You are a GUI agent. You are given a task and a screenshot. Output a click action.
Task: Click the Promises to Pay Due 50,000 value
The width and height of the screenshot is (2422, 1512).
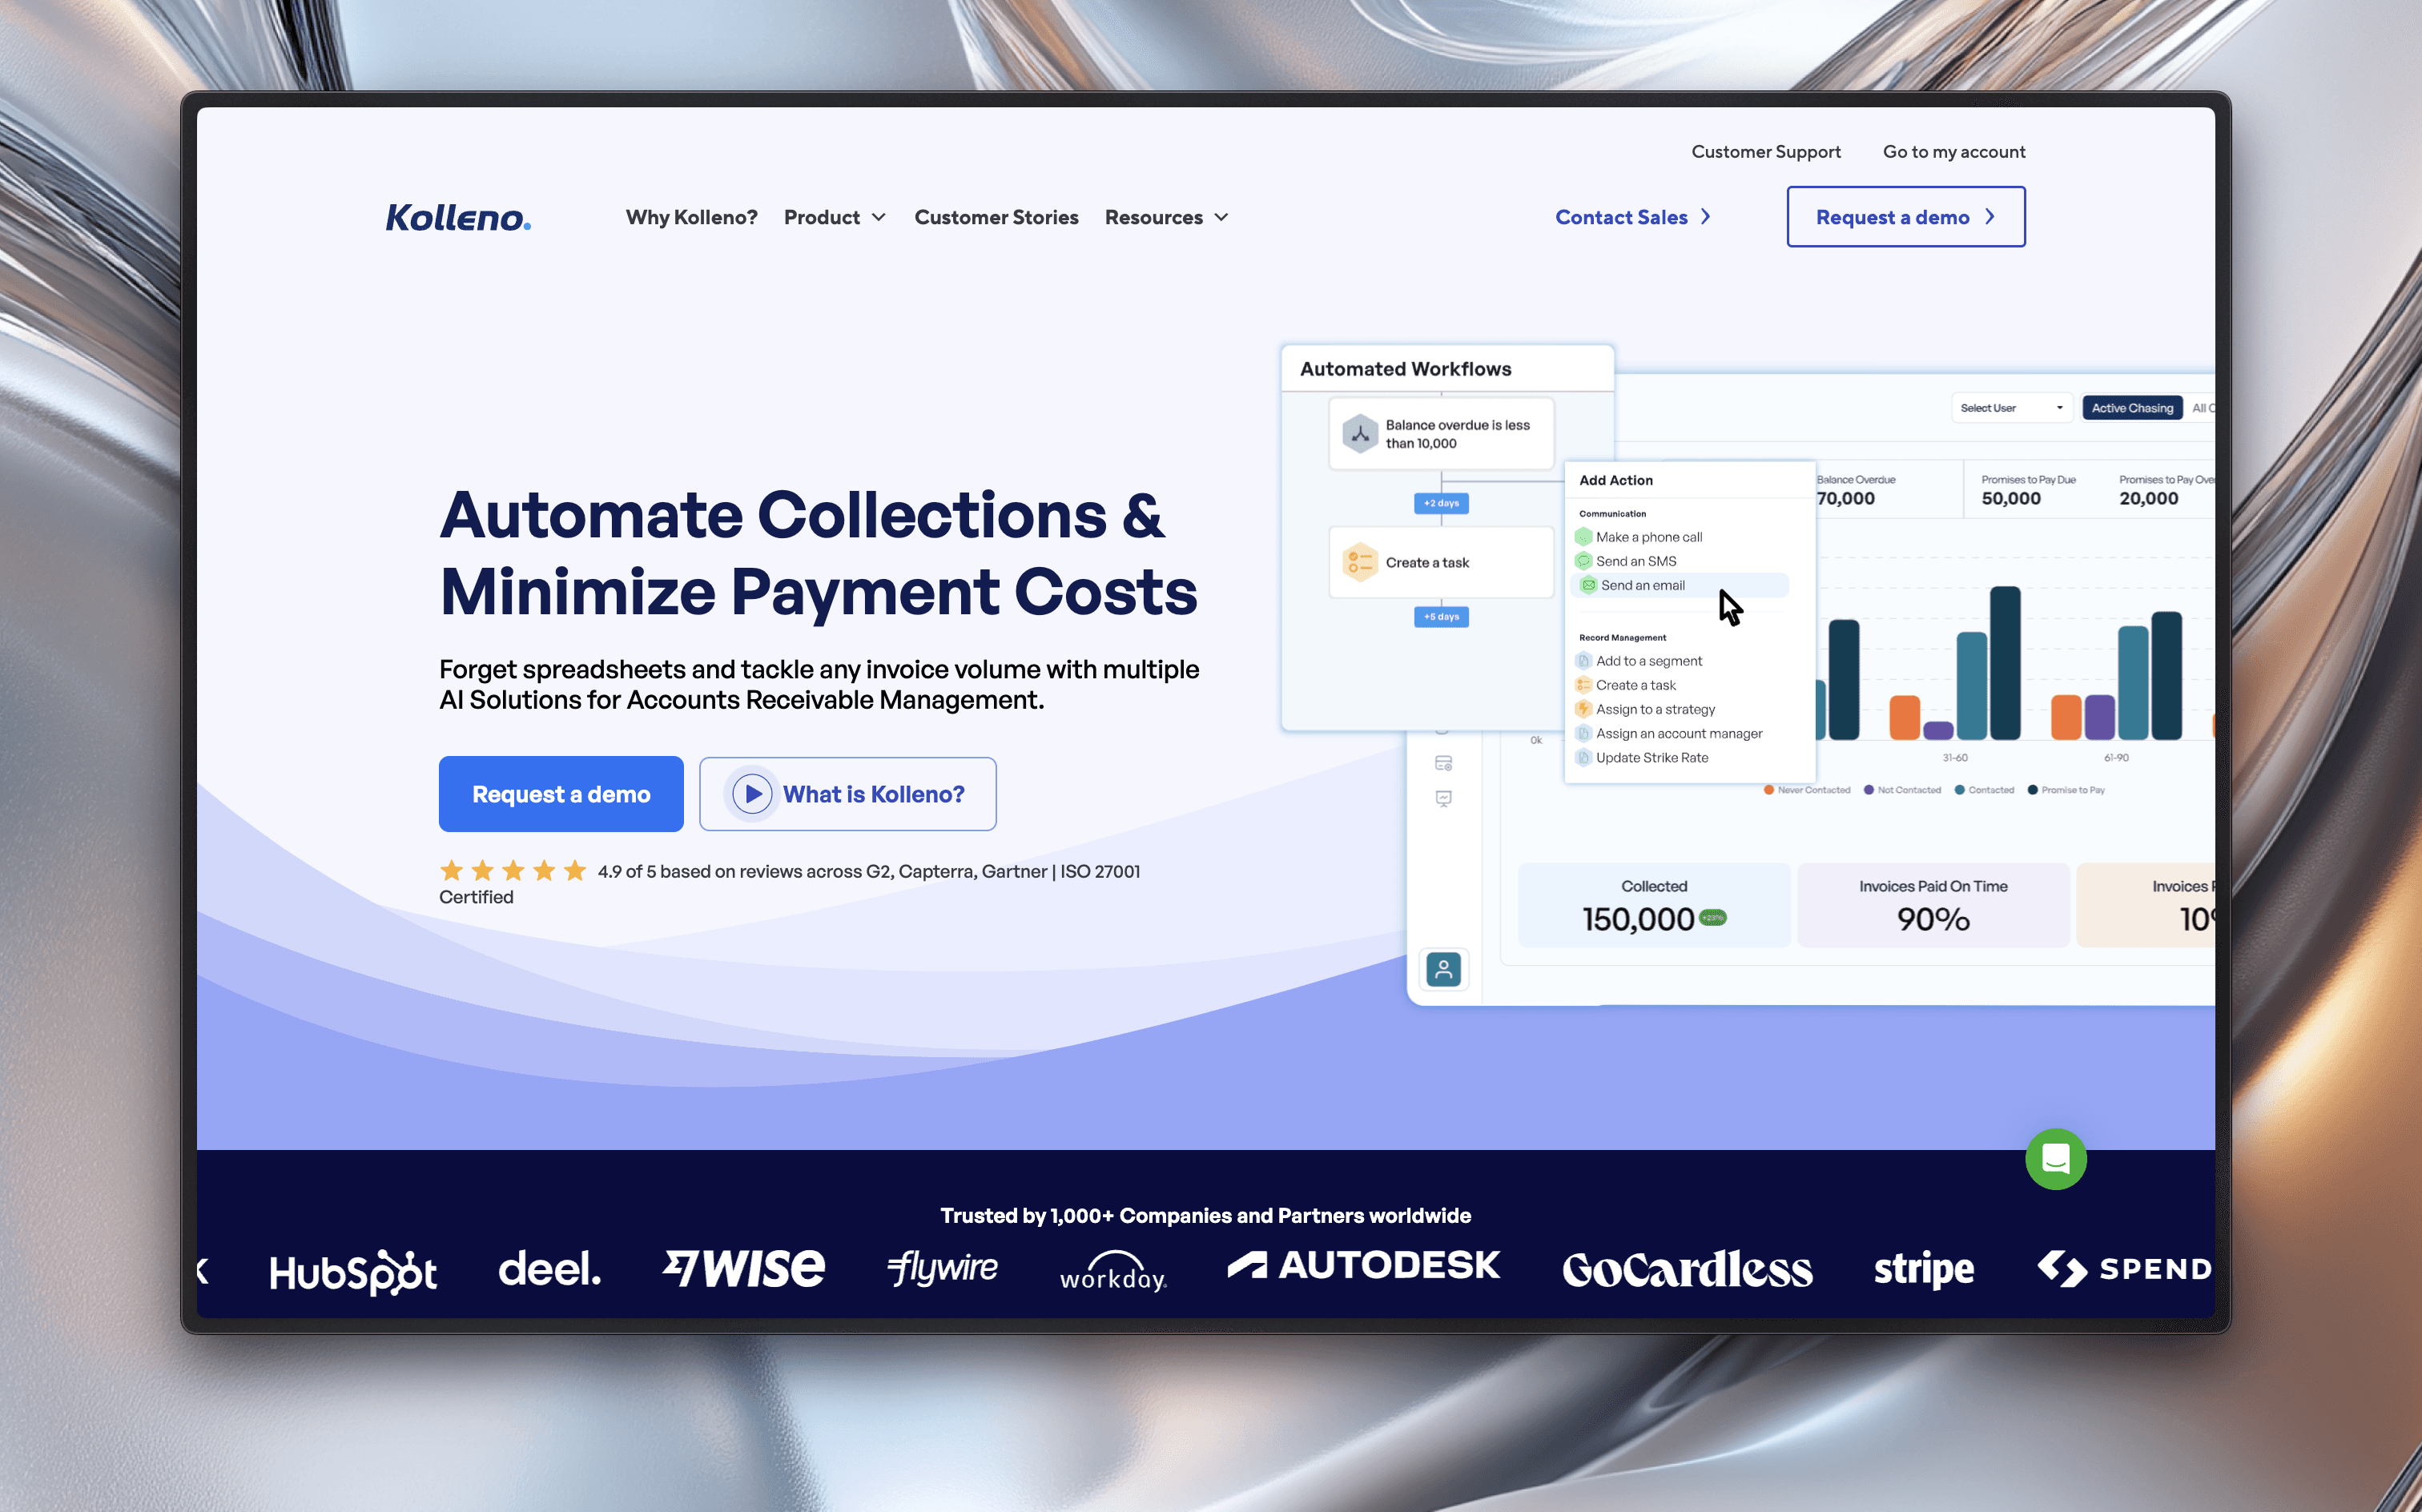[2010, 498]
